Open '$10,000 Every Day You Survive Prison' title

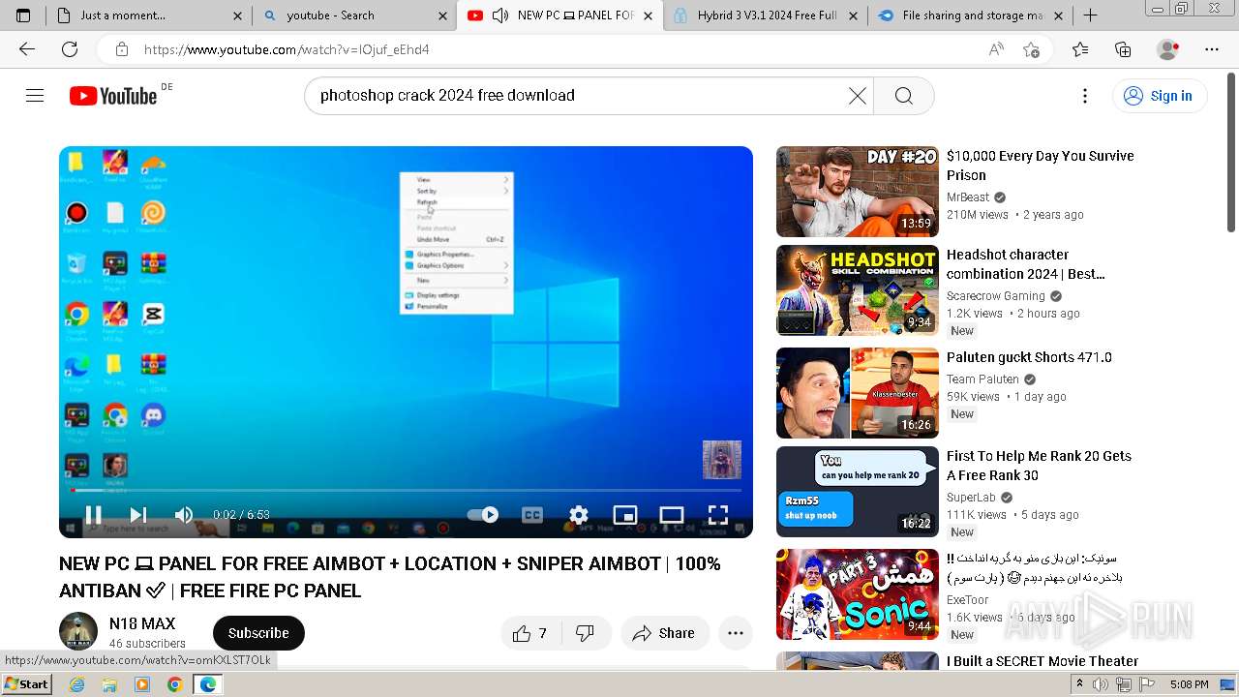(1041, 166)
